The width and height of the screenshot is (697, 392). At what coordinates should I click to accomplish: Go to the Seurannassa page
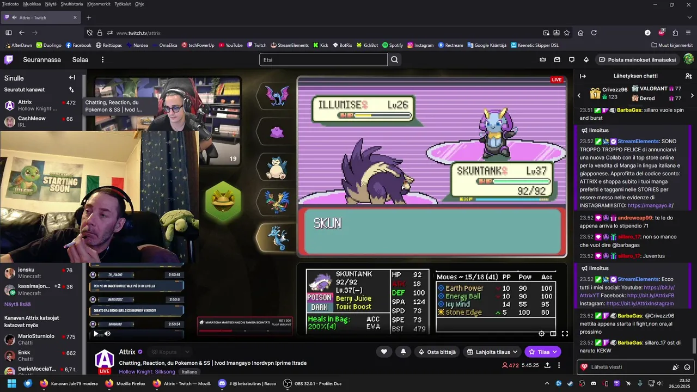42,59
